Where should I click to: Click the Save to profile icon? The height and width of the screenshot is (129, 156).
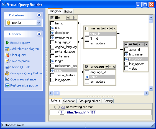(x=7, y=61)
